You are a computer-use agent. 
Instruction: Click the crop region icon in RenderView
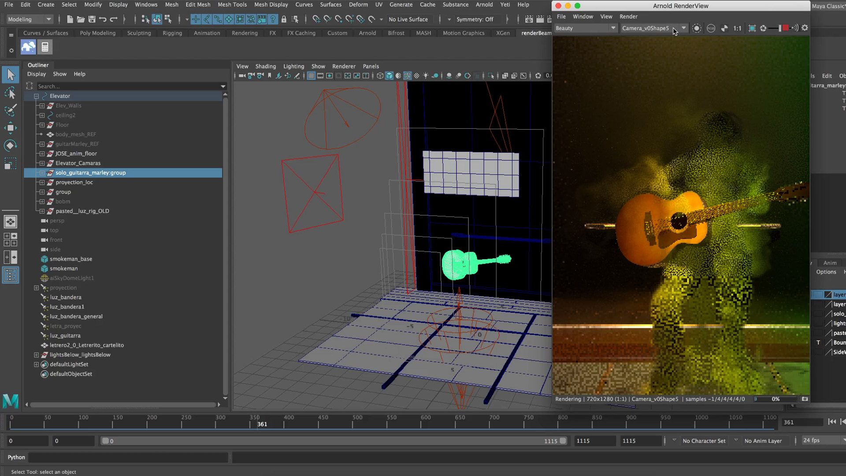[752, 28]
